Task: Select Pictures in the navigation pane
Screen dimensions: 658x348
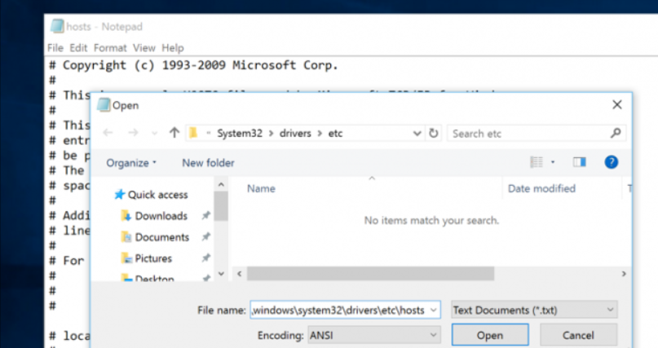Action: pos(152,258)
